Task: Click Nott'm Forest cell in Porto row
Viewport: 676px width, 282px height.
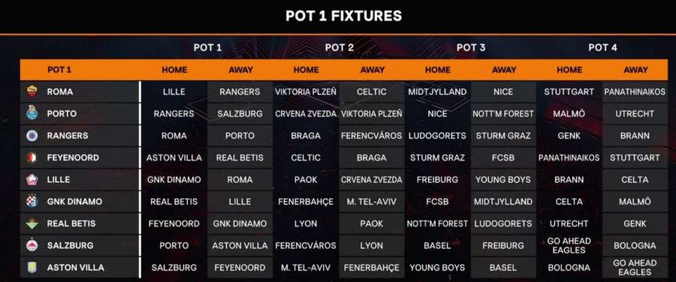Action: (x=503, y=114)
